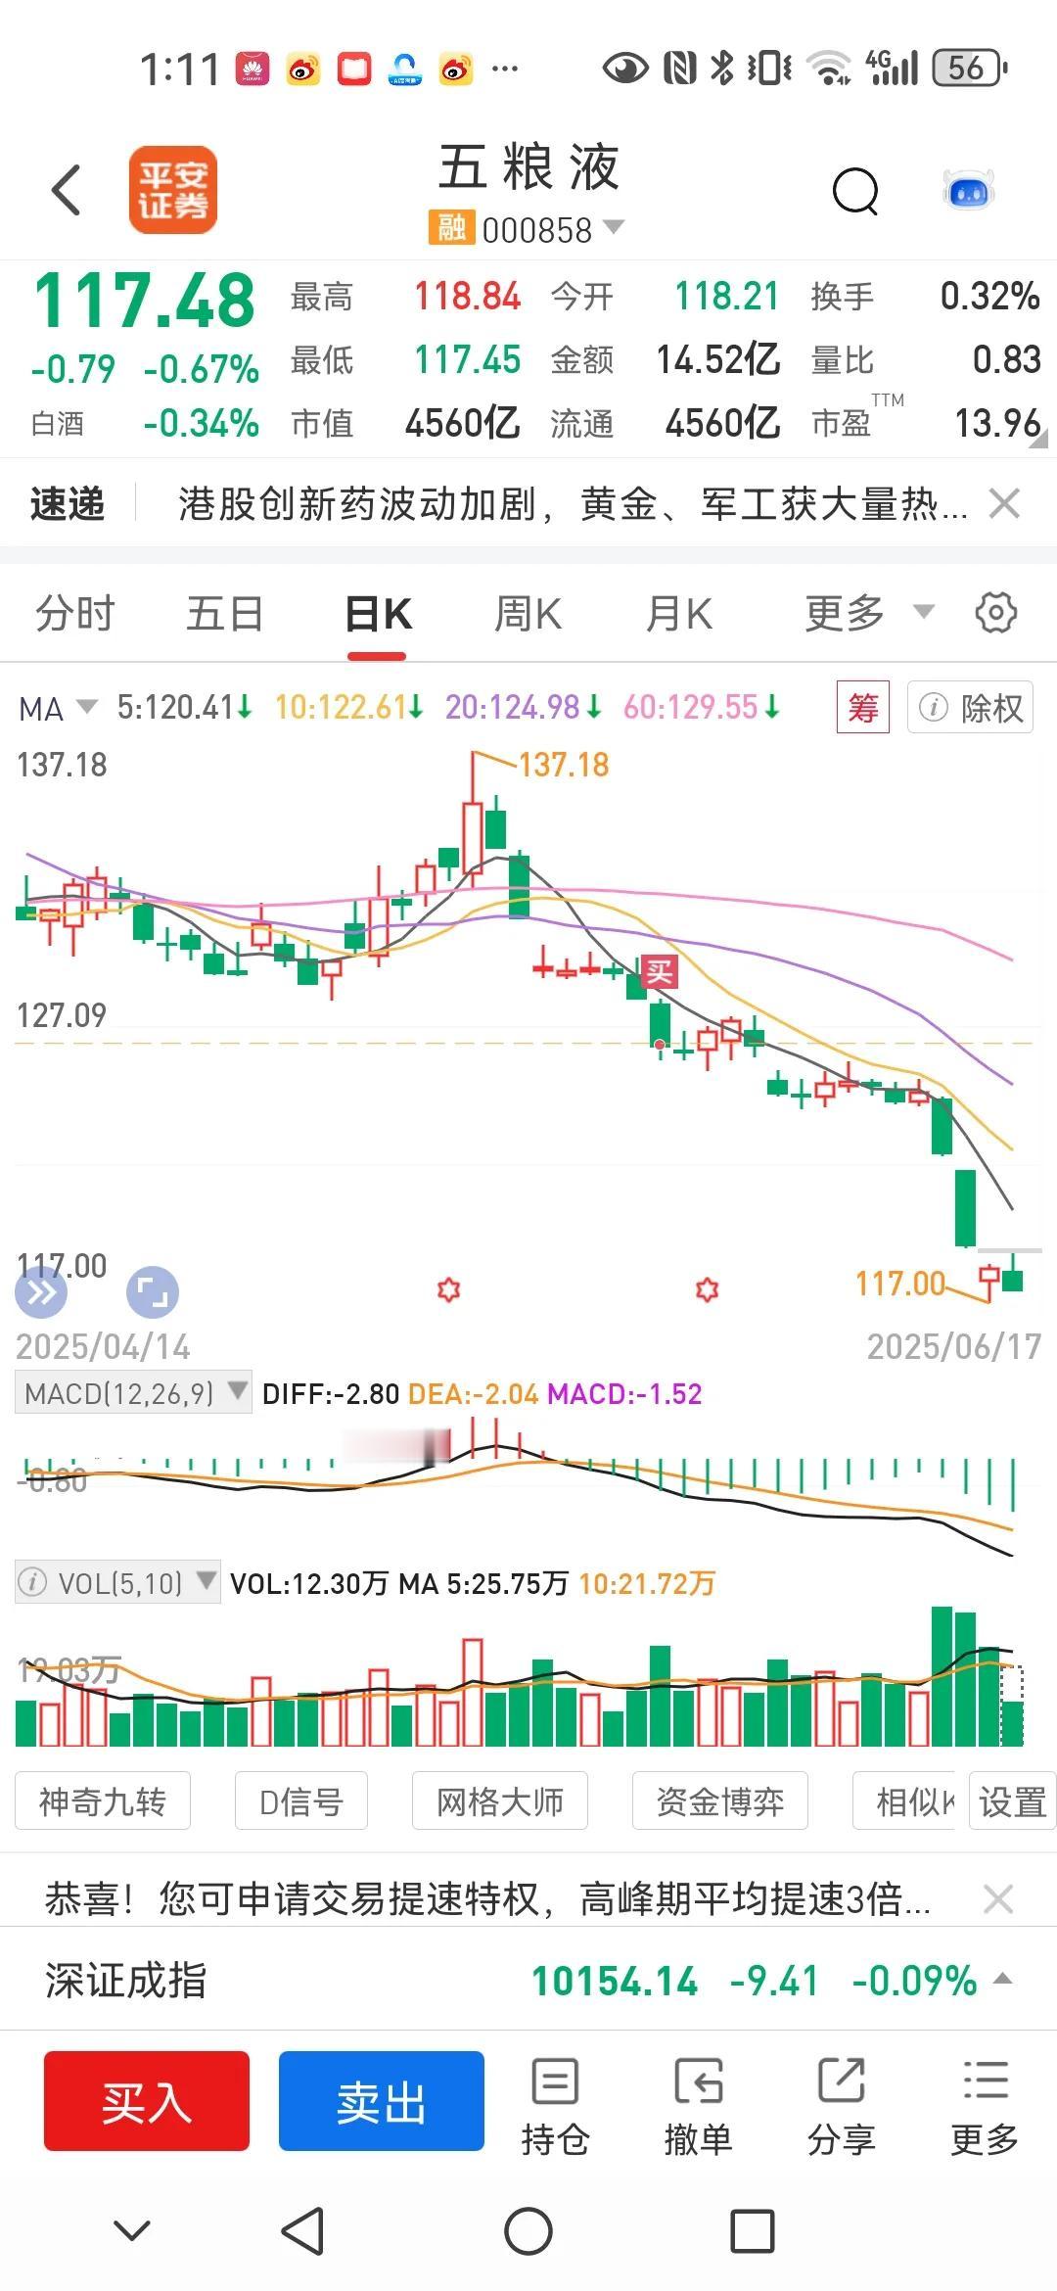Open news headline about 港股创新药
The height and width of the screenshot is (2291, 1057).
click(x=573, y=504)
